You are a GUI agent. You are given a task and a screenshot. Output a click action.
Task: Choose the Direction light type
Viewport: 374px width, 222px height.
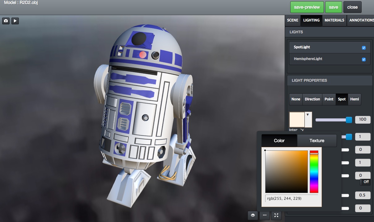[312, 99]
